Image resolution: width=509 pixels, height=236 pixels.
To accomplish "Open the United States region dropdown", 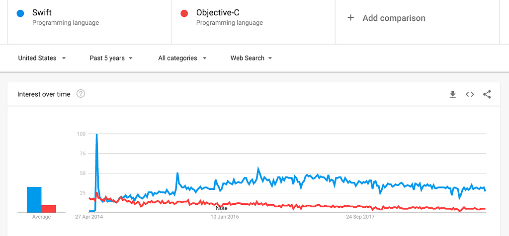I will click(42, 59).
